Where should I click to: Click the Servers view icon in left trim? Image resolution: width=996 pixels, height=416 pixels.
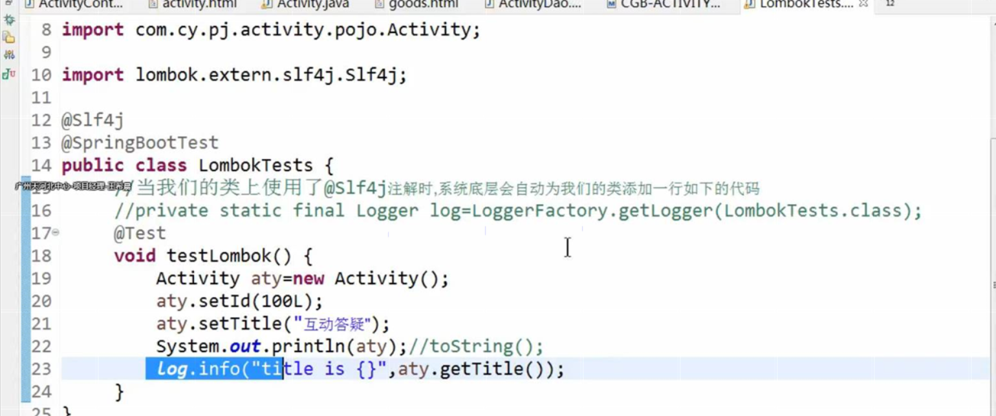[x=9, y=56]
